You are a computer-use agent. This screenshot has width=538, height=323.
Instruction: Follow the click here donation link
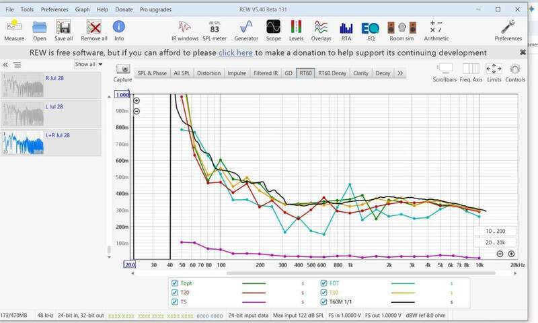click(235, 53)
